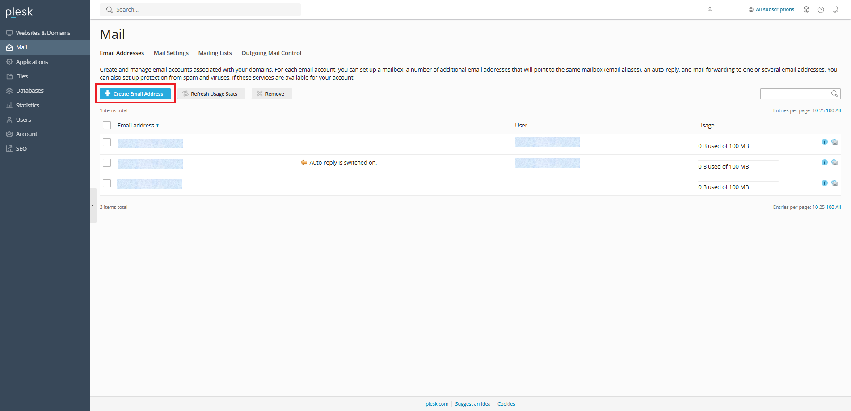Switch to the Mail Settings tab
851x411 pixels.
click(x=171, y=53)
